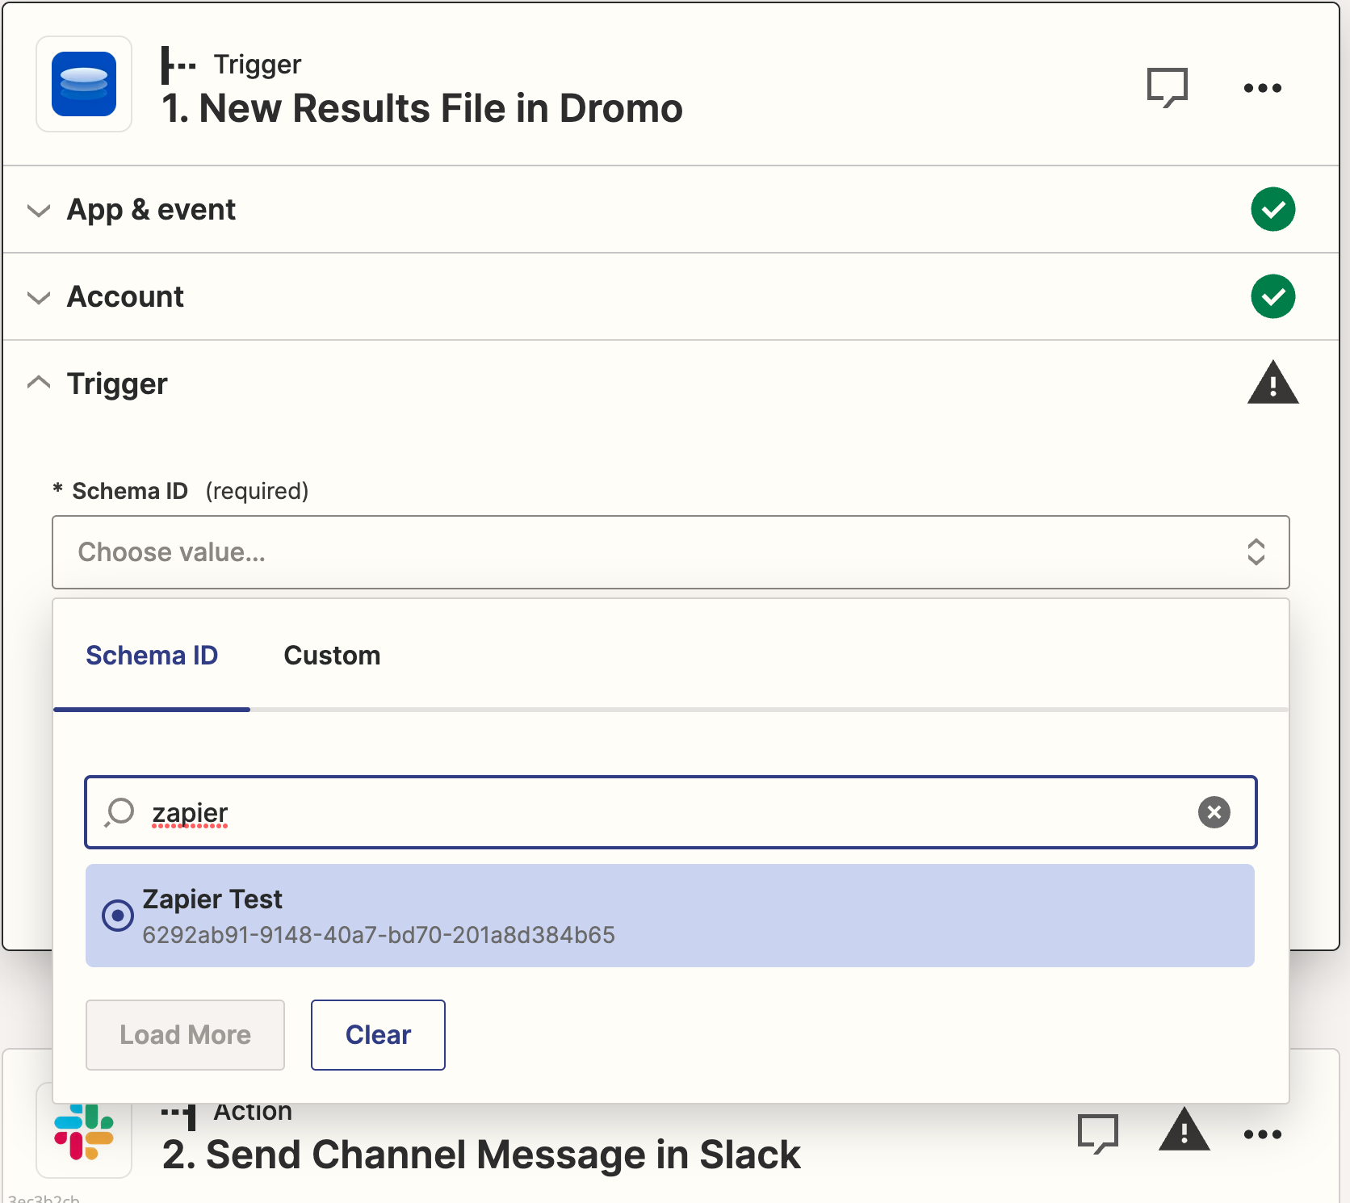Click the green checkmark beside Account

pos(1273,296)
